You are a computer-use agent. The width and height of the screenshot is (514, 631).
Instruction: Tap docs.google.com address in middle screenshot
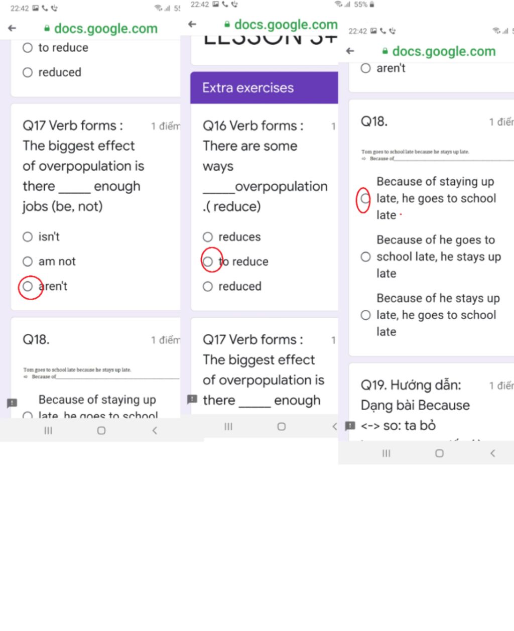(x=286, y=24)
